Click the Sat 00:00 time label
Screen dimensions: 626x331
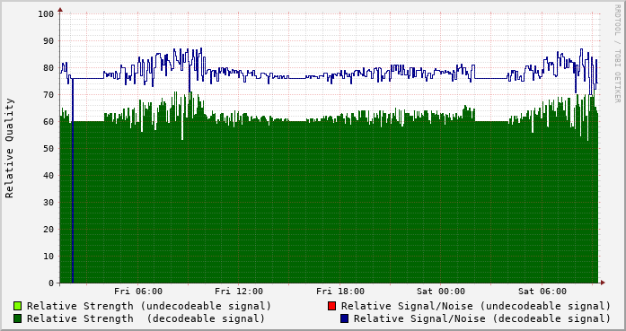(x=441, y=292)
